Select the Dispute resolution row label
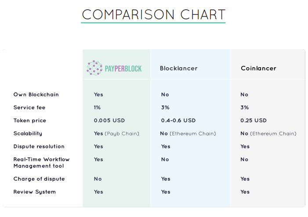308x217 pixels. coord(39,147)
